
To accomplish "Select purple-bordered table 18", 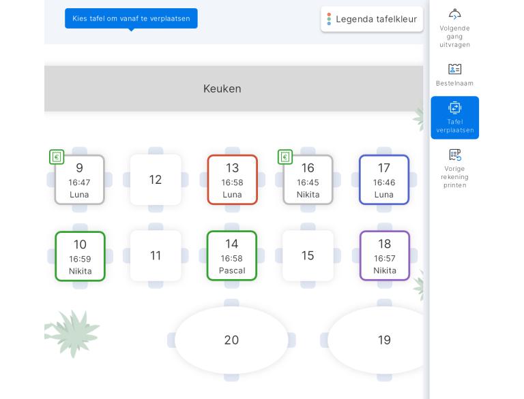I will point(385,256).
